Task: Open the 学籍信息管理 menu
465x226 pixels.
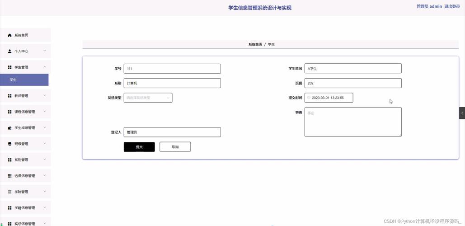Action: point(25,208)
